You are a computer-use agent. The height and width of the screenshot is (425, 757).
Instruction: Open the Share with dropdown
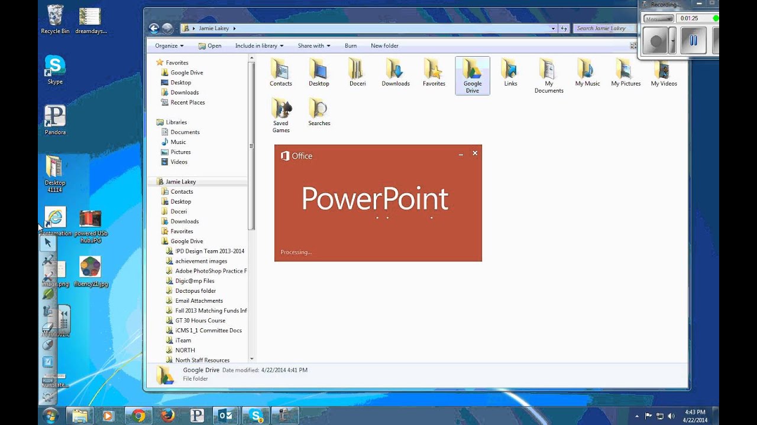tap(314, 45)
